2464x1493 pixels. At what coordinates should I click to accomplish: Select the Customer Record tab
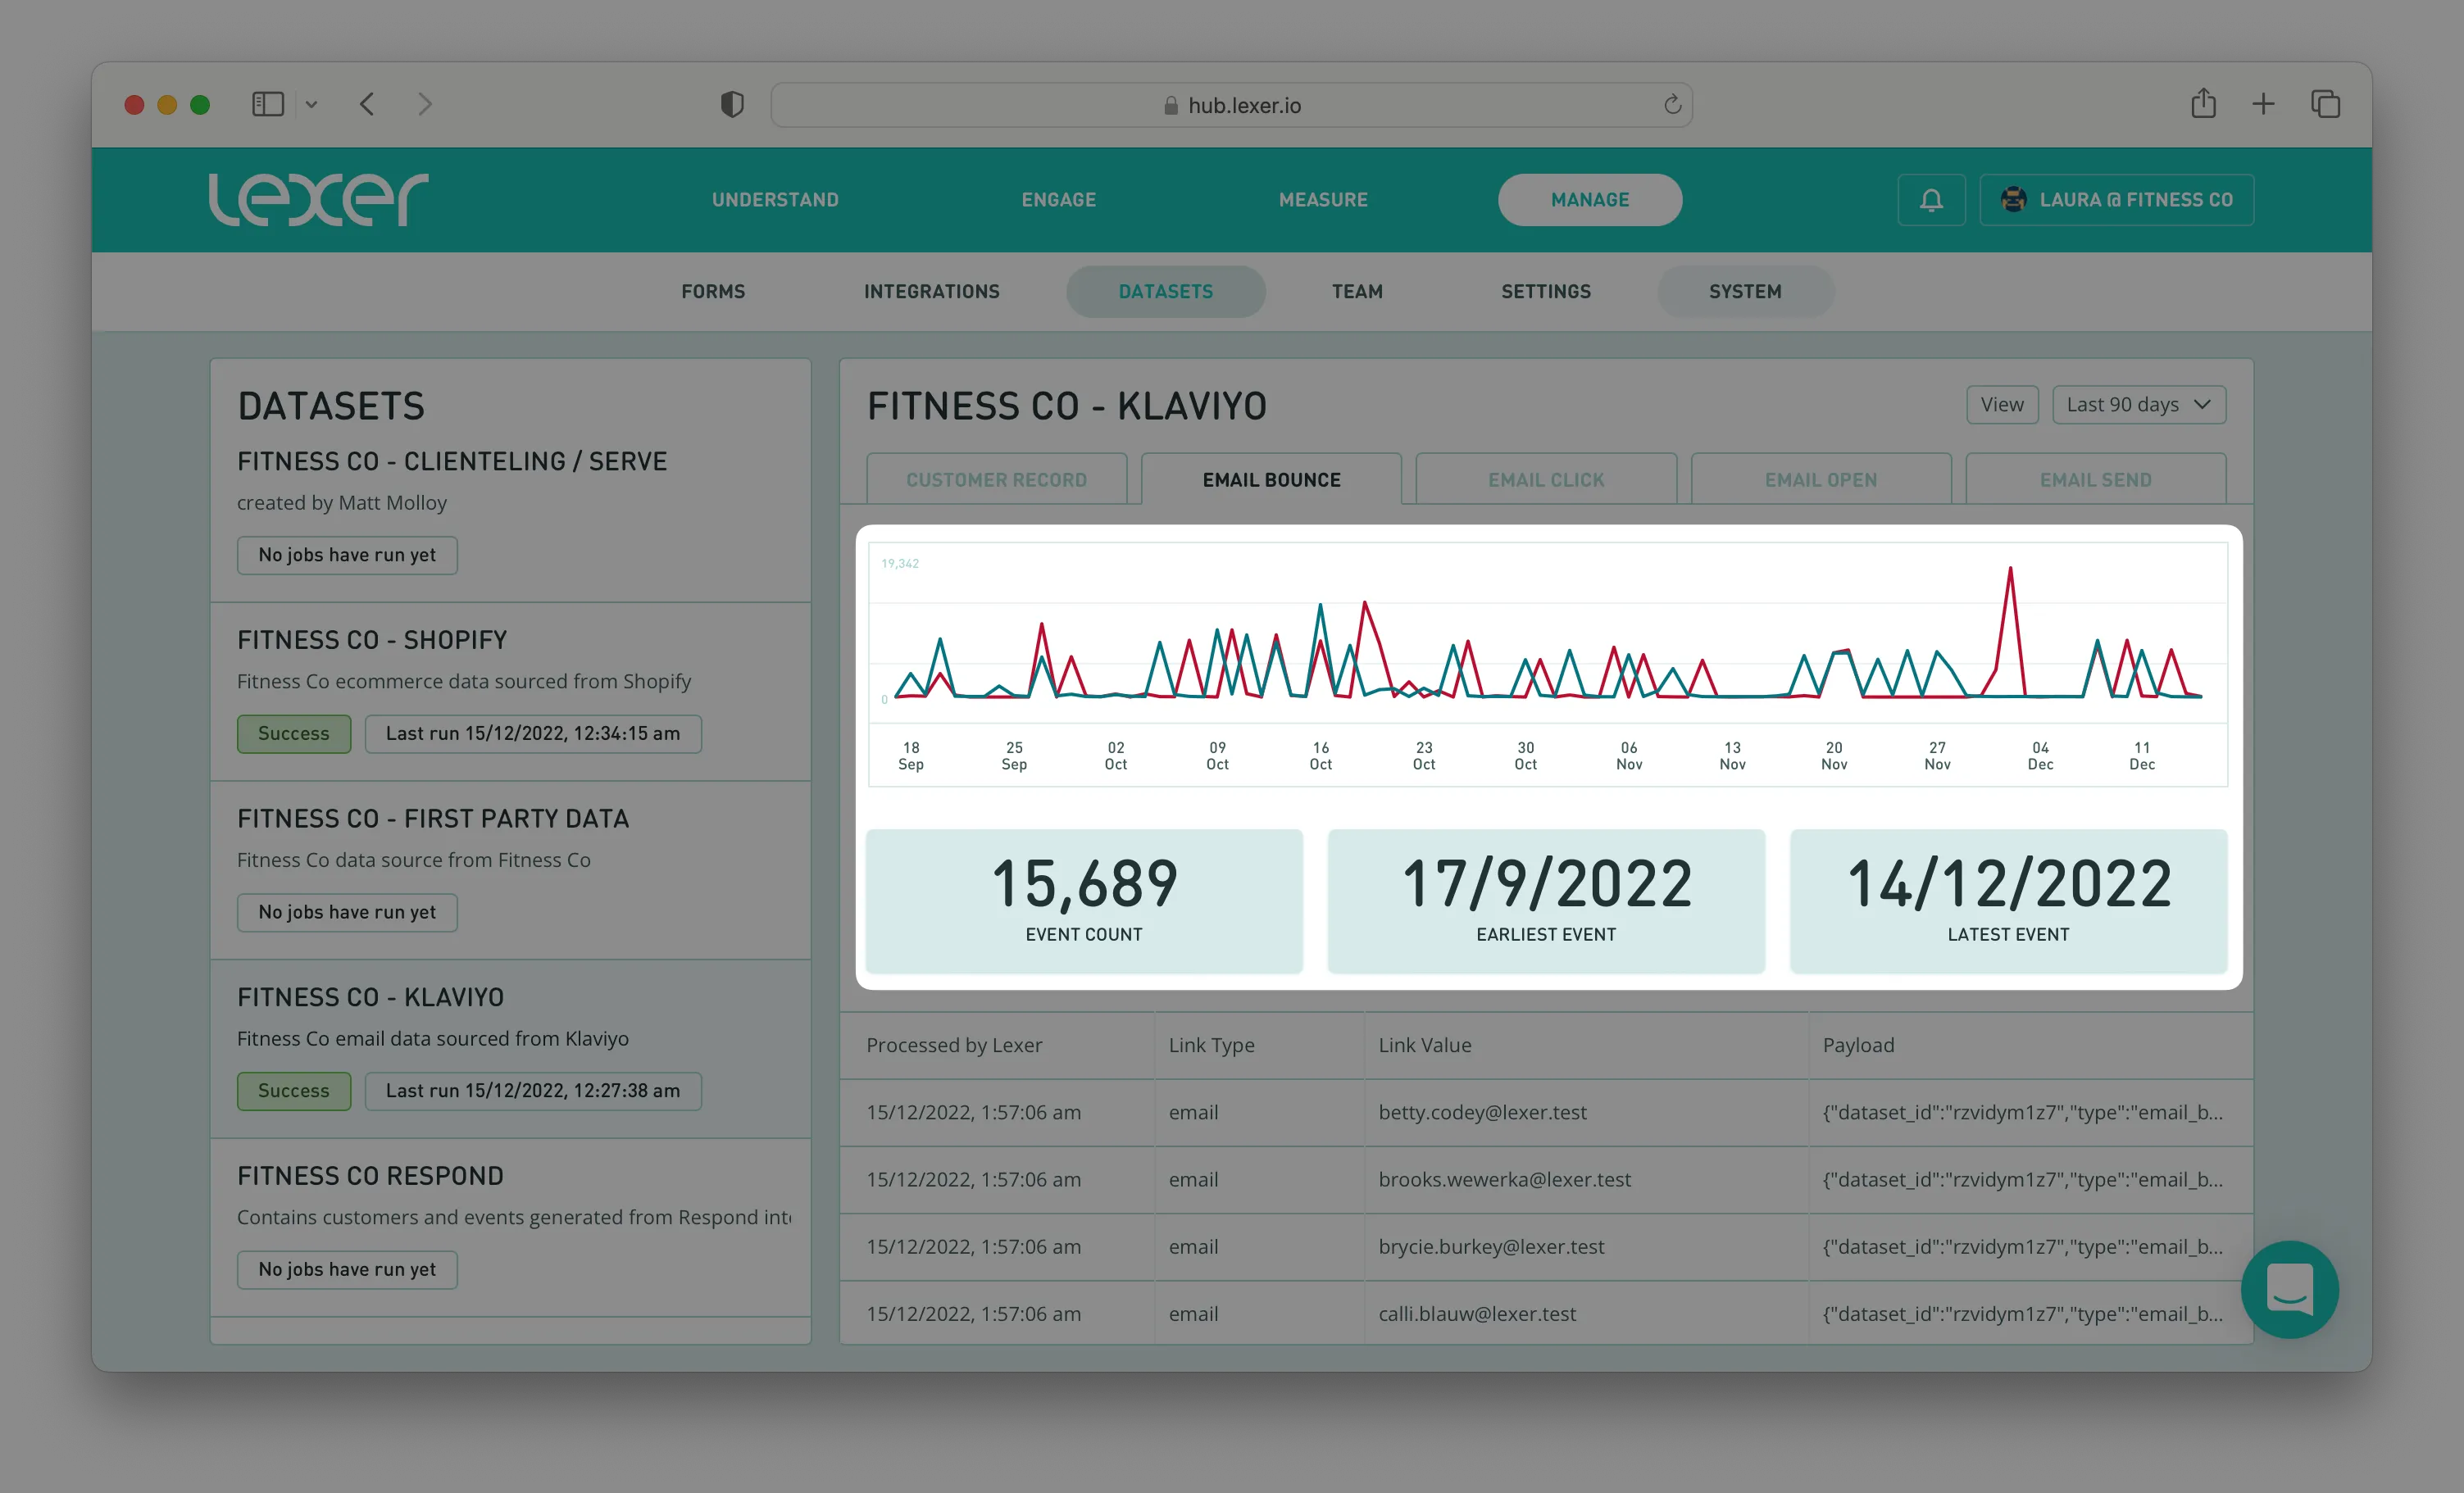(x=996, y=480)
